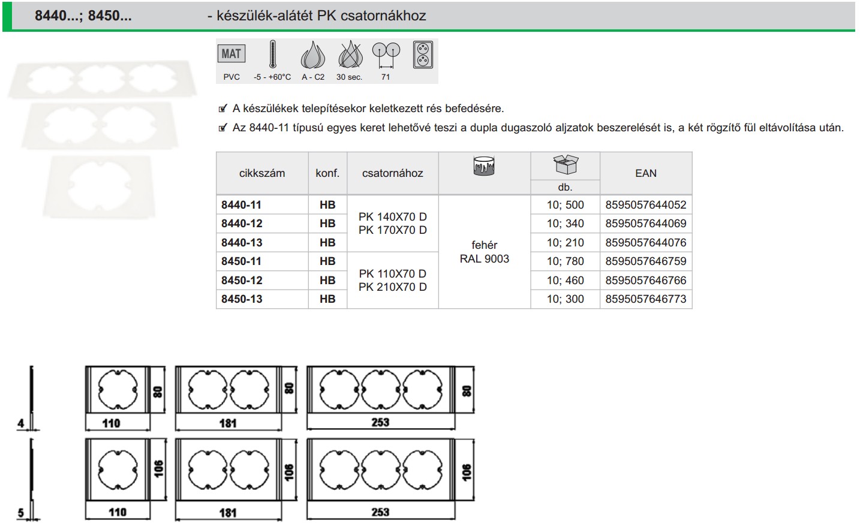The height and width of the screenshot is (527, 860).
Task: Click the checkmark beside 'A készülékek telepítésekor'
Action: 223,109
